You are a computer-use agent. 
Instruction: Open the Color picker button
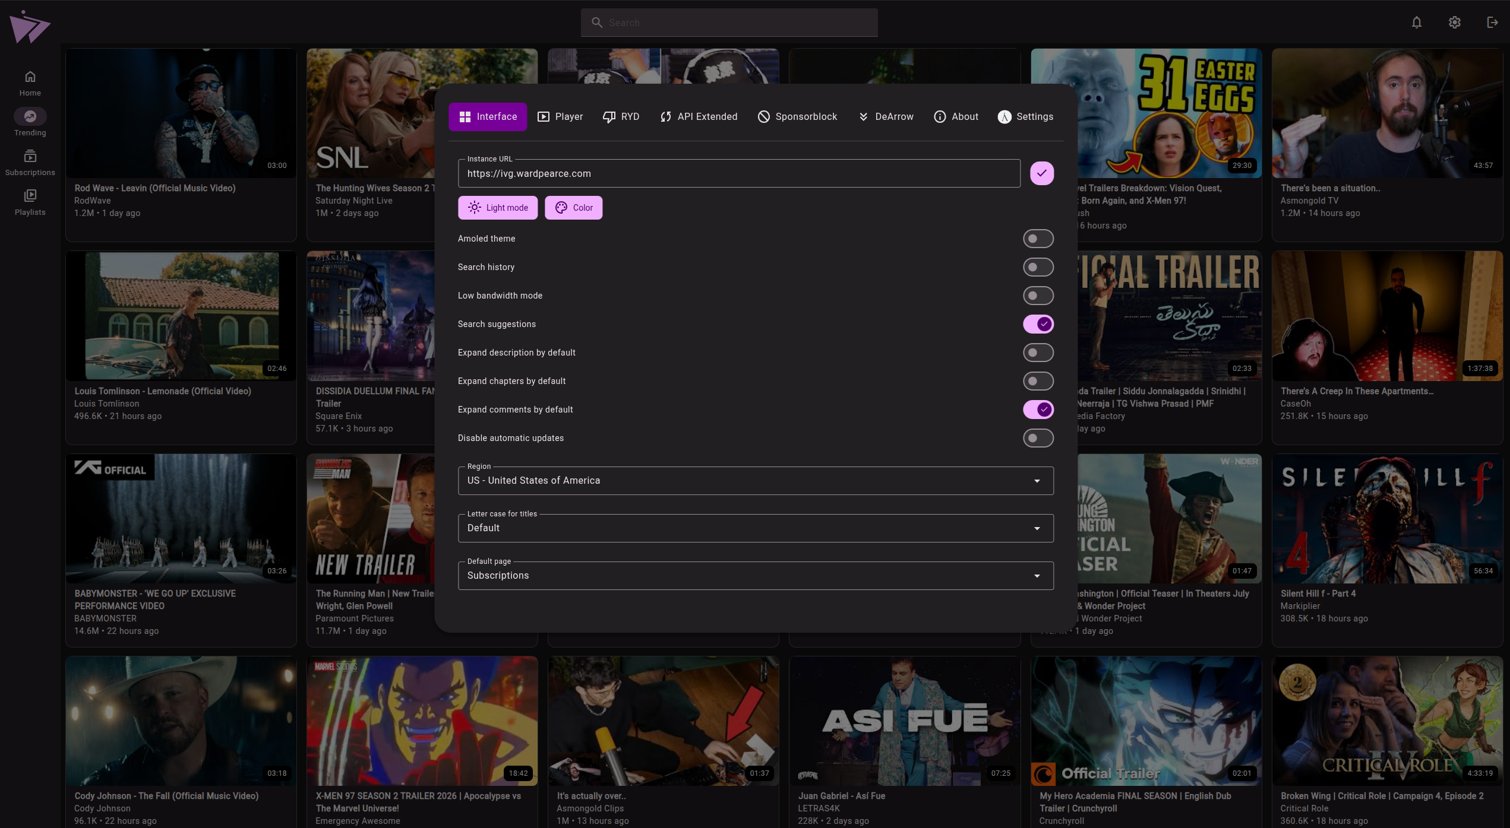pyautogui.click(x=573, y=207)
